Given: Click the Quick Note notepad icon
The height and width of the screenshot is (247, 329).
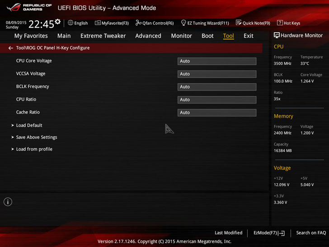Looking at the screenshot, I should (x=239, y=23).
